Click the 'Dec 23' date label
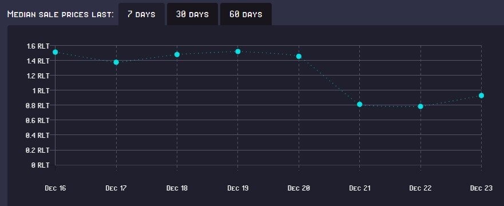504x206 pixels. (481, 188)
